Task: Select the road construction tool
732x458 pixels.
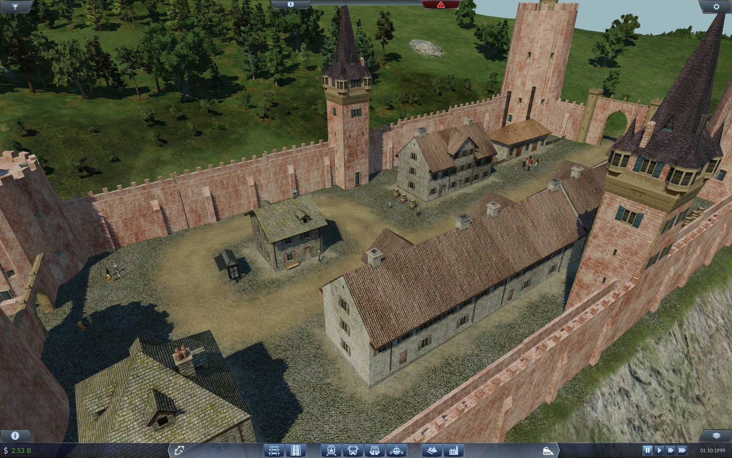Action: click(296, 451)
